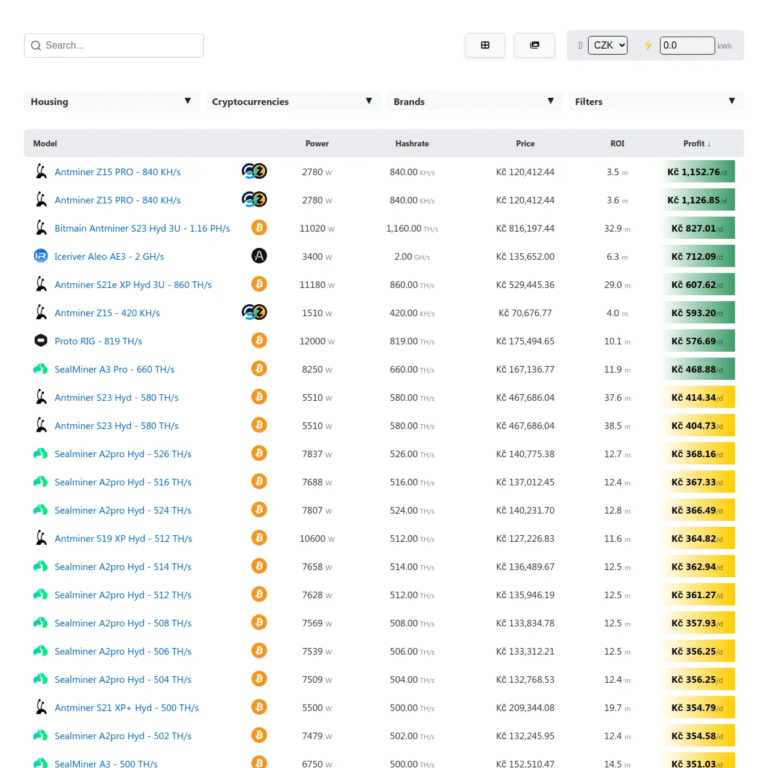Viewport: 768px width, 768px height.
Task: Click the table view icon near the top
Action: click(485, 45)
